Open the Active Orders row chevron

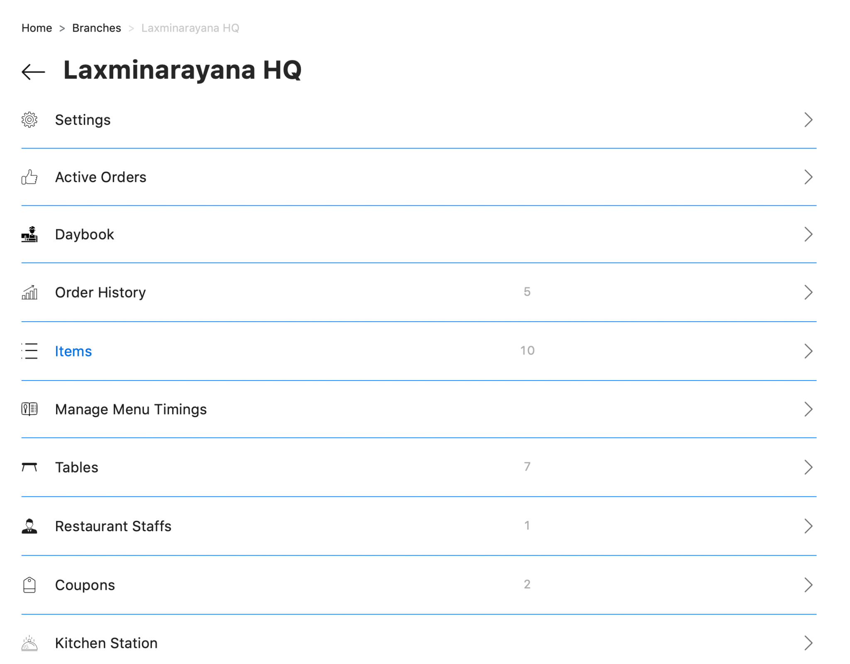(x=808, y=177)
